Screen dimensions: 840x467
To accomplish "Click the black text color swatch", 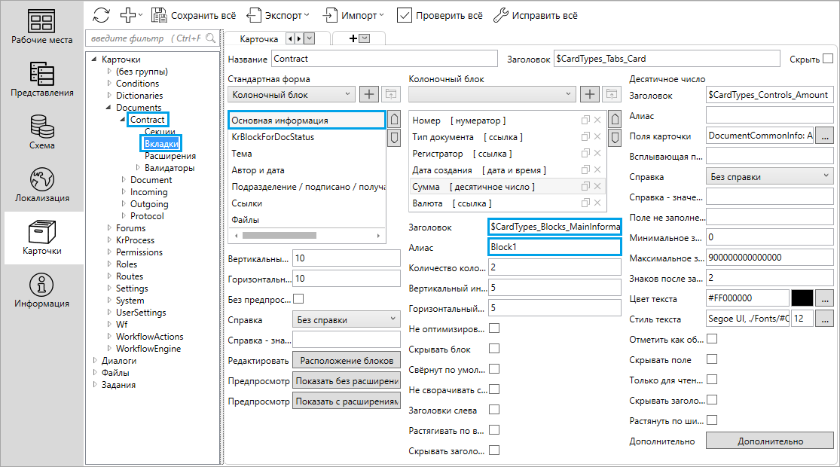I will click(802, 298).
